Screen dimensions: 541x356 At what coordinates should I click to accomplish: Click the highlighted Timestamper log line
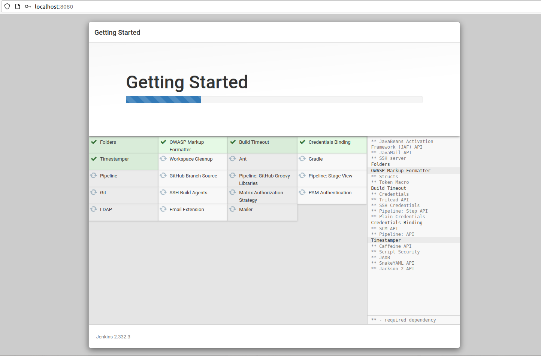point(414,240)
